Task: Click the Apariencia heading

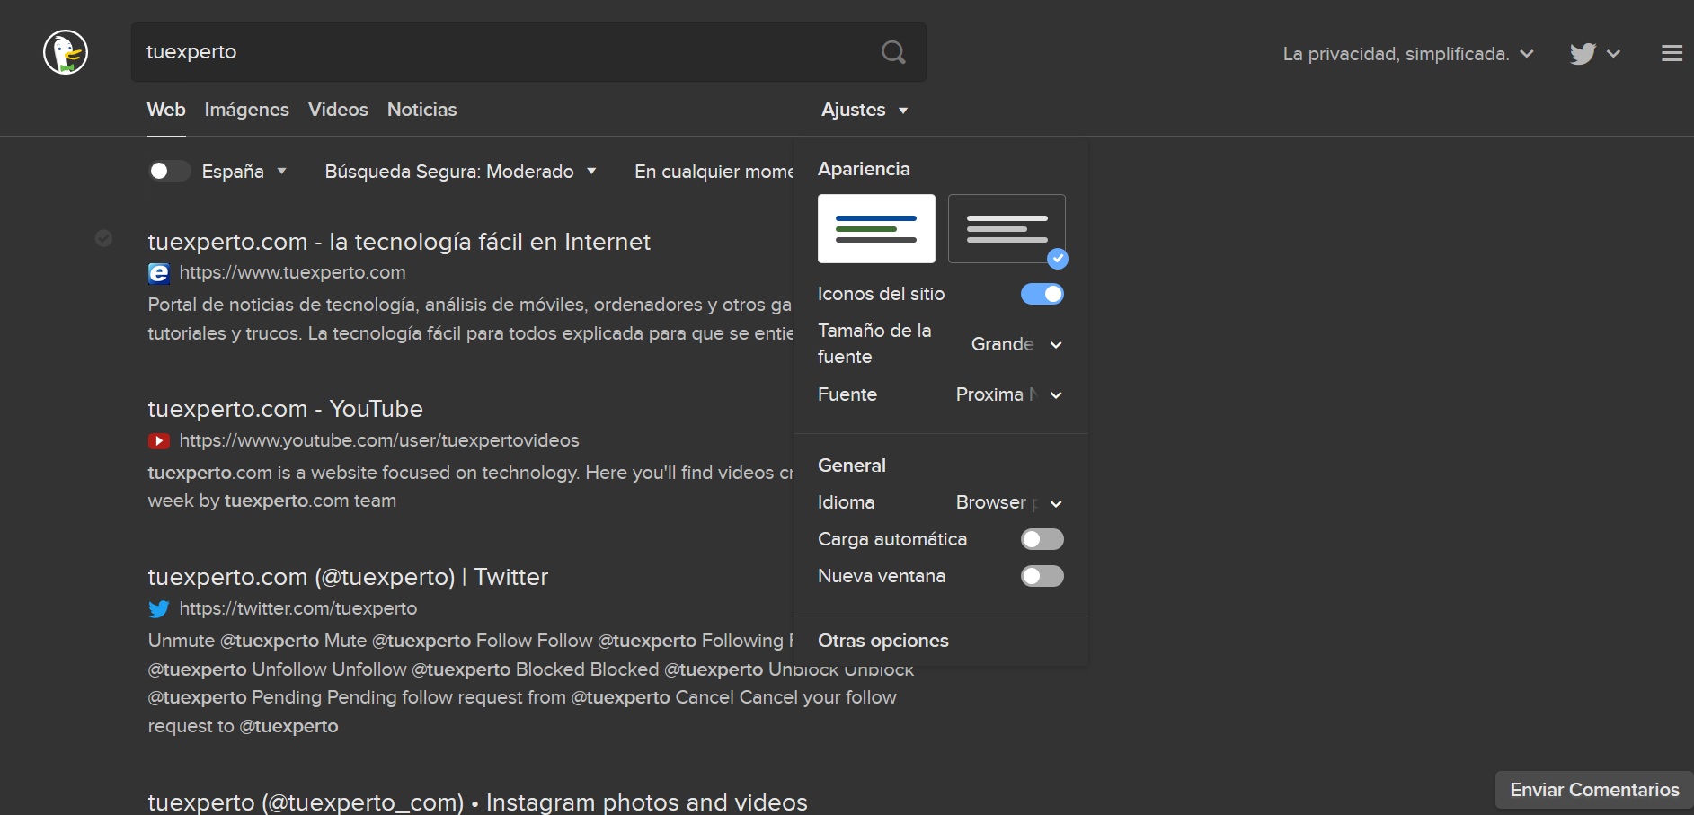Action: 864,169
